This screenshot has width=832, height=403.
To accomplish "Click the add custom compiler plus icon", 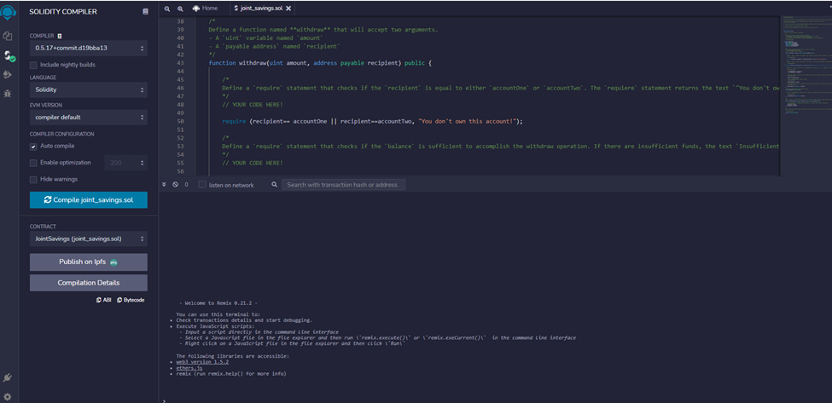I will click(60, 36).
